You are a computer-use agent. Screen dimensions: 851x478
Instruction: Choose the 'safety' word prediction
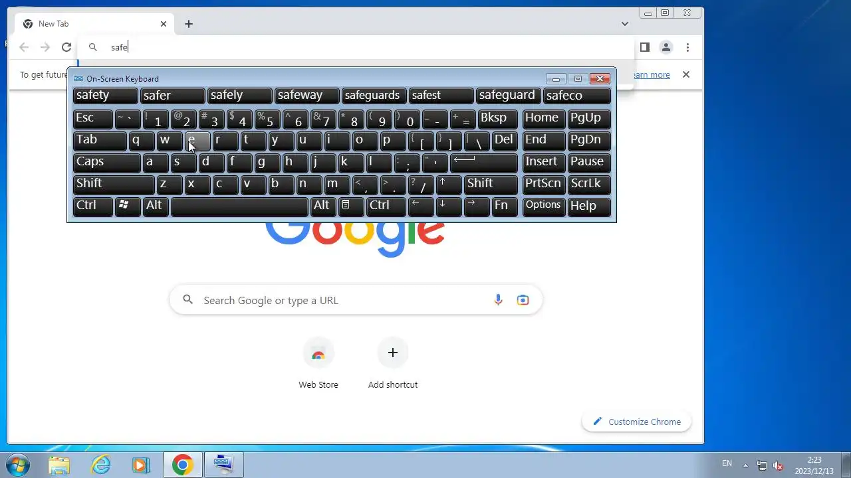pyautogui.click(x=105, y=96)
